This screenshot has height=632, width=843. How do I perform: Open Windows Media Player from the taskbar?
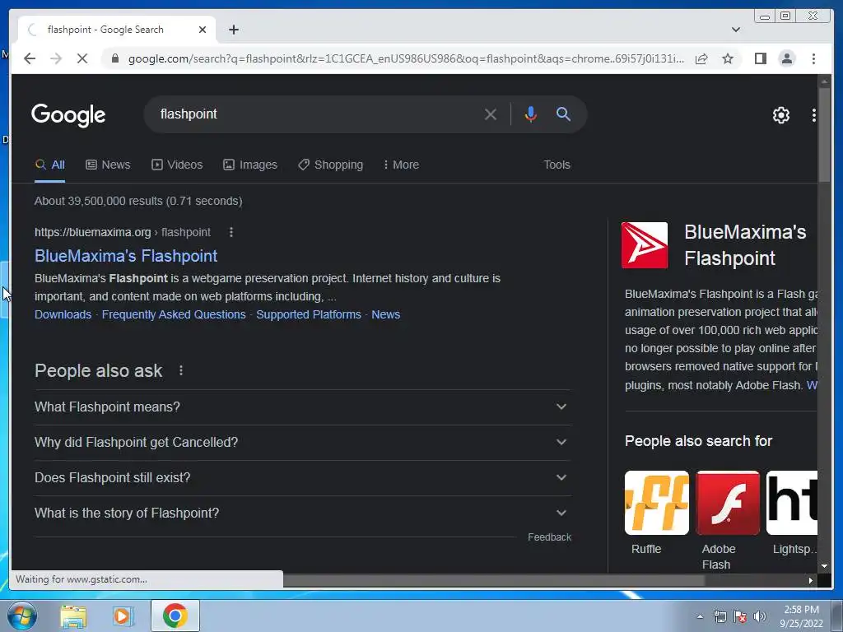point(123,616)
